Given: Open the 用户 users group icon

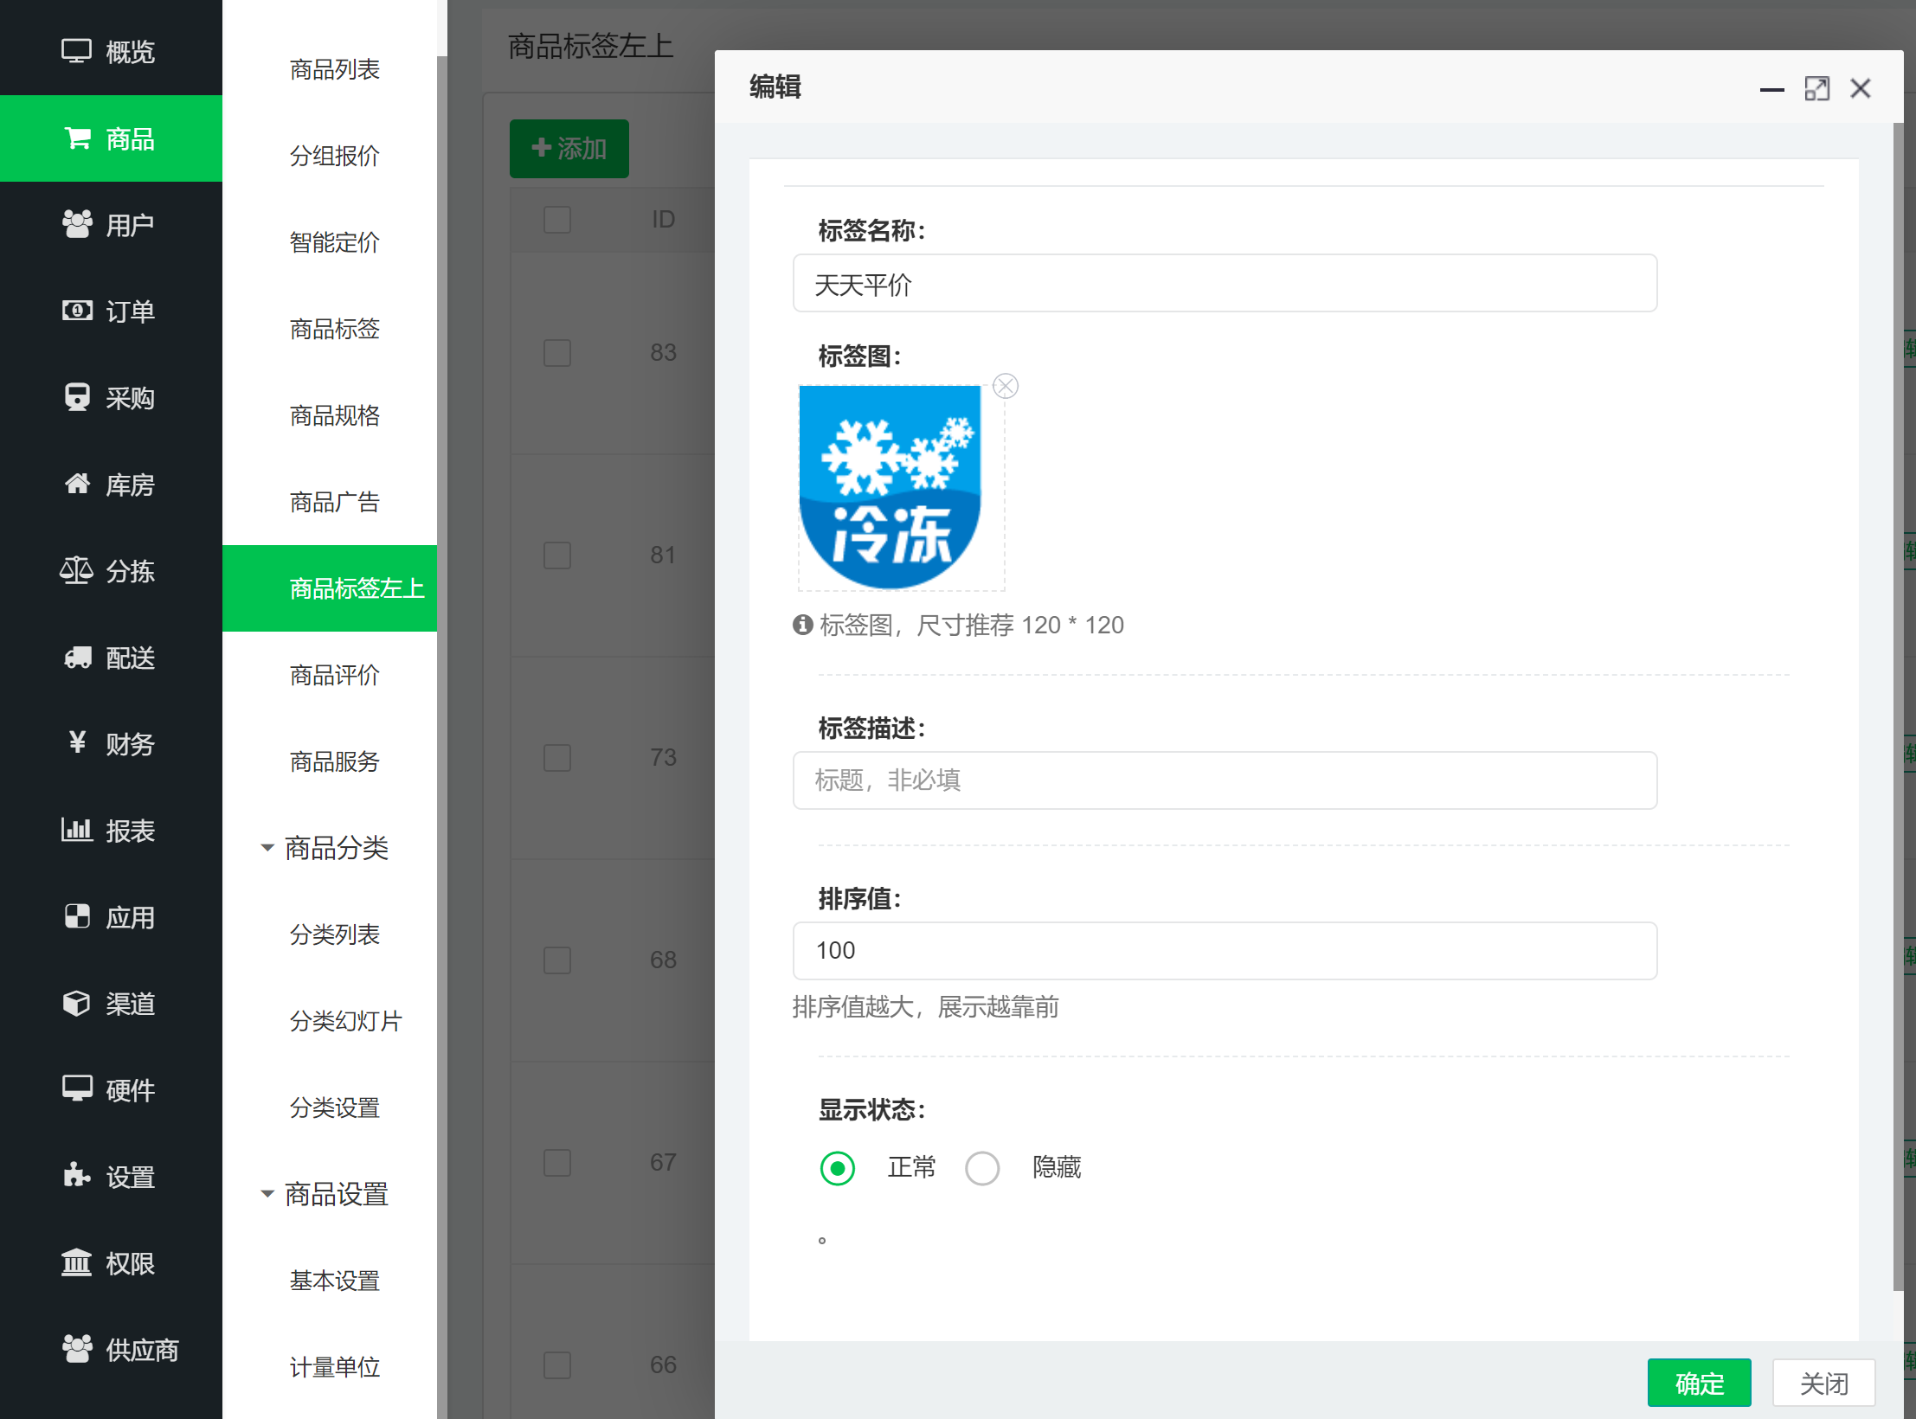Looking at the screenshot, I should tap(77, 225).
